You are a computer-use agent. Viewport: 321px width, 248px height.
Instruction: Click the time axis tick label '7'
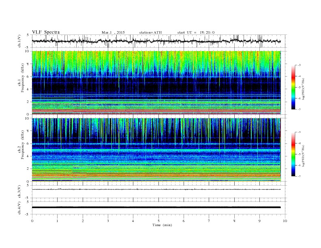click(x=209, y=221)
